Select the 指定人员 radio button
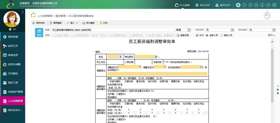Screen dimensions: 280x123 [x=222, y=35]
